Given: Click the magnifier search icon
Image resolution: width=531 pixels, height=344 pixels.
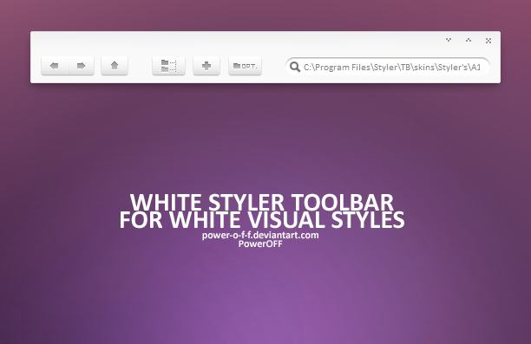Looking at the screenshot, I should click(295, 67).
